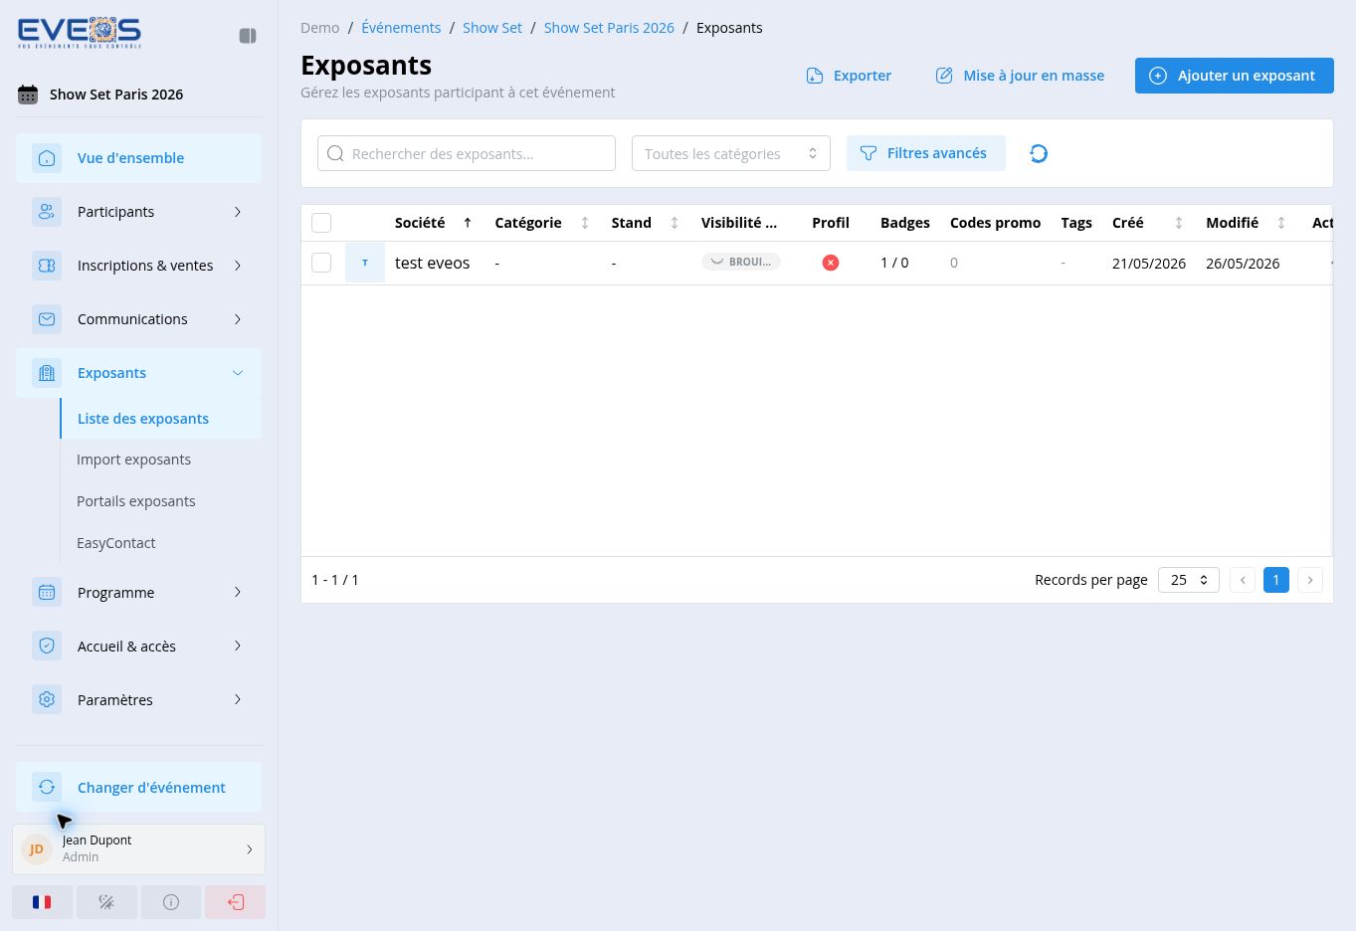Open the Toutes les catégories dropdown
This screenshot has width=1356, height=931.
click(731, 153)
